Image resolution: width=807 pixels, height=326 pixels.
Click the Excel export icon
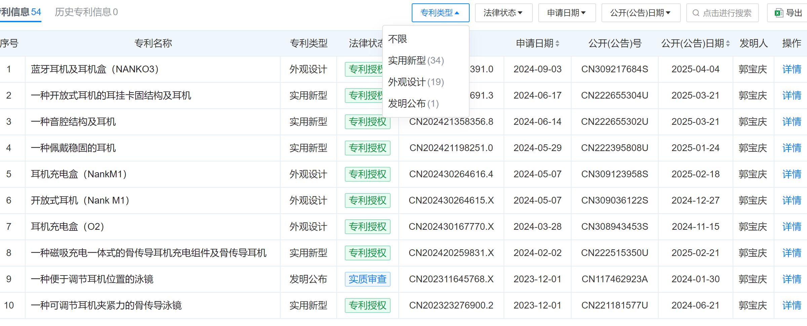(779, 13)
